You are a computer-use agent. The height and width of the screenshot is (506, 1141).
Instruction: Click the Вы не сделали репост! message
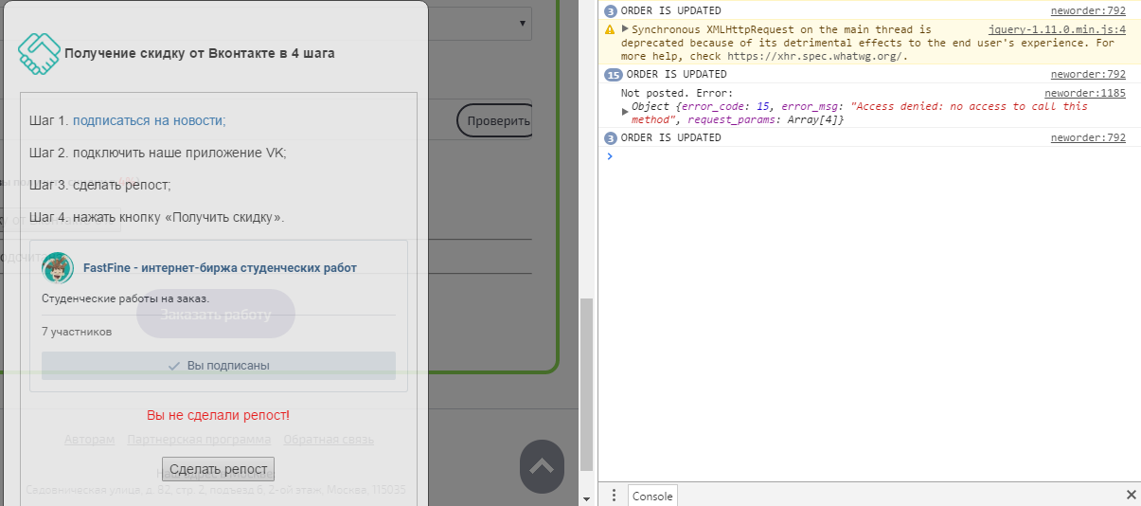(x=219, y=415)
